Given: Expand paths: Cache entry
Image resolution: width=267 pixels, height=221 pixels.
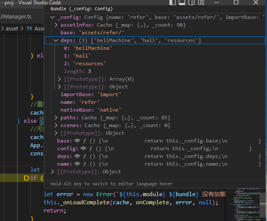Looking at the screenshot, I should coord(56,118).
